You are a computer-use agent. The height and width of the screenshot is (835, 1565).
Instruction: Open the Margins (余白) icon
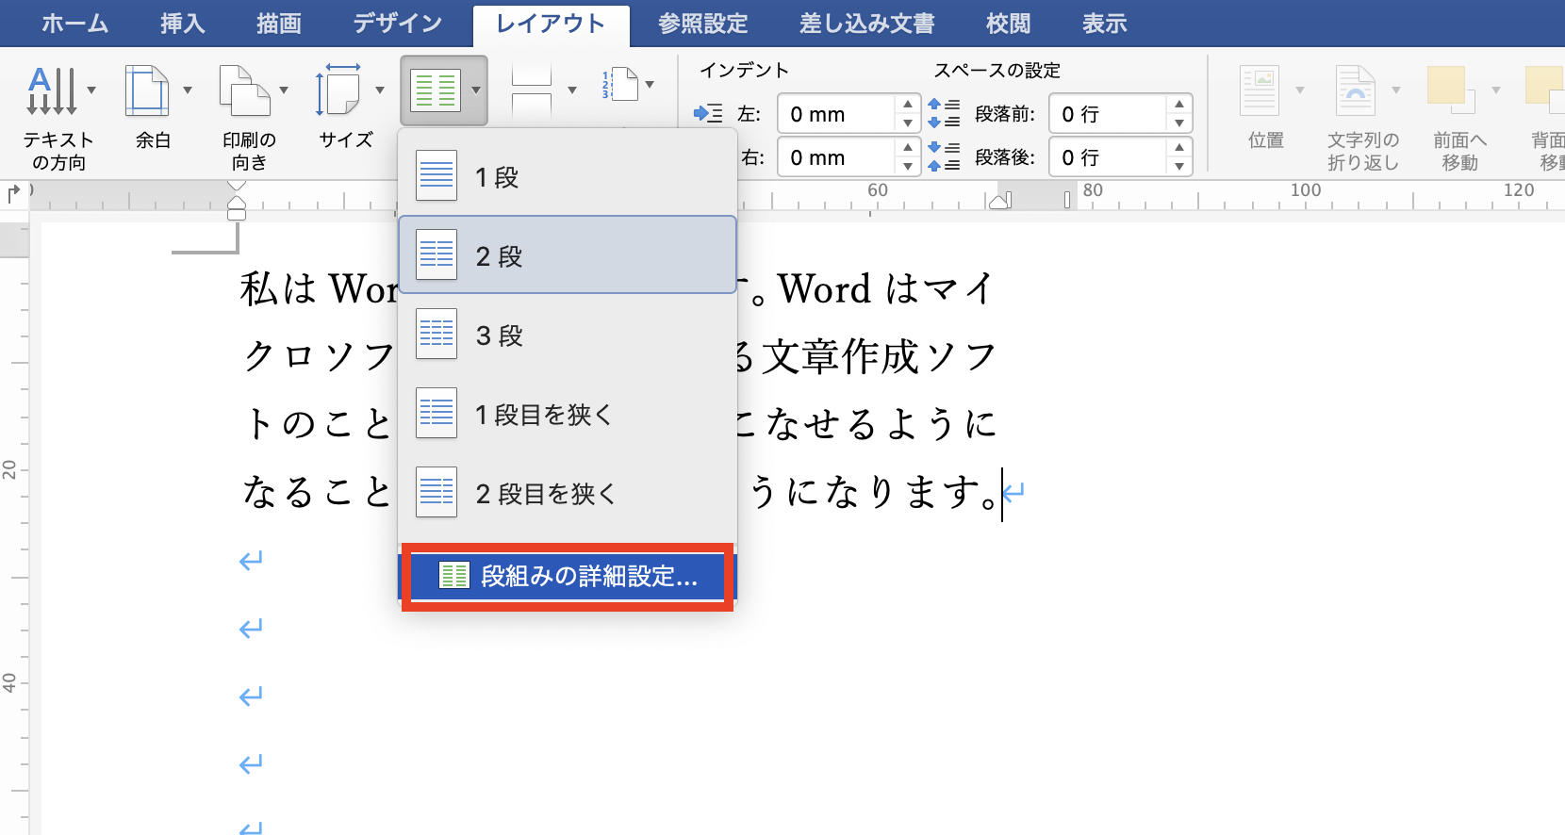[x=147, y=90]
